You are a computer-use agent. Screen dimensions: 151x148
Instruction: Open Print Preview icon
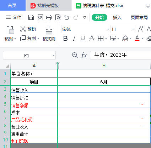tap(58, 17)
